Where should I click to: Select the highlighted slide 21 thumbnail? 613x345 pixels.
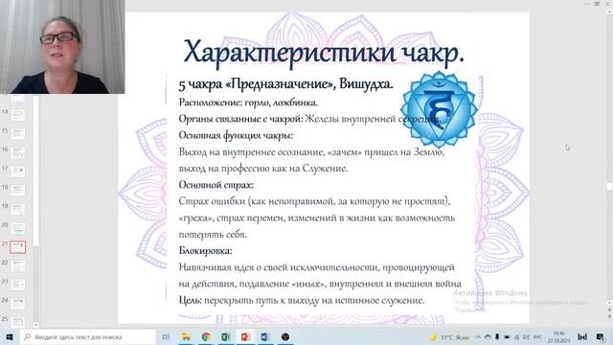[17, 247]
